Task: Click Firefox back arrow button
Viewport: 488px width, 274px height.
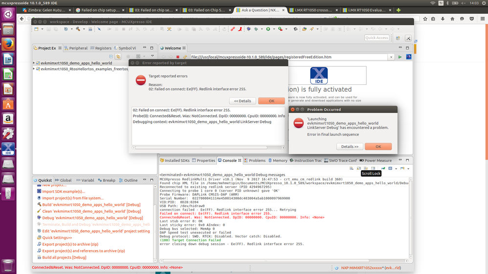Action: pyautogui.click(x=21, y=19)
